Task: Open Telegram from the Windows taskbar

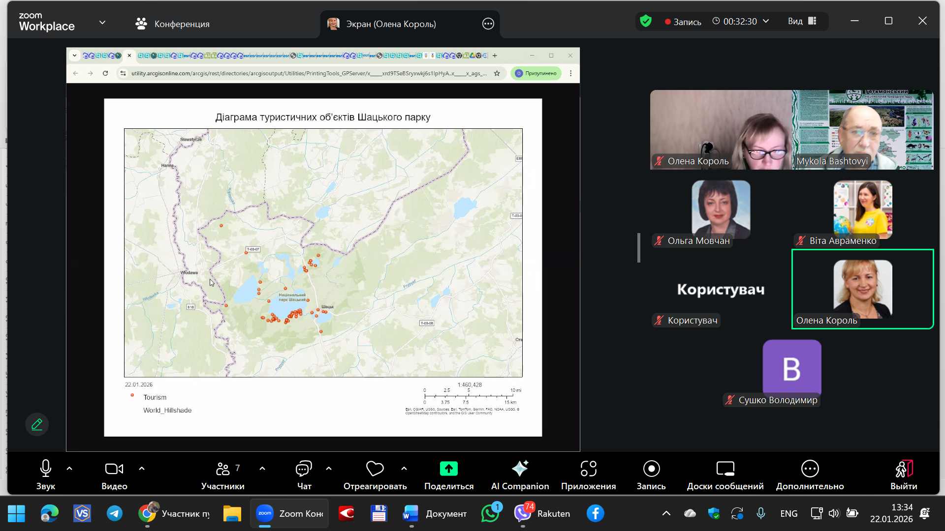Action: point(115,513)
